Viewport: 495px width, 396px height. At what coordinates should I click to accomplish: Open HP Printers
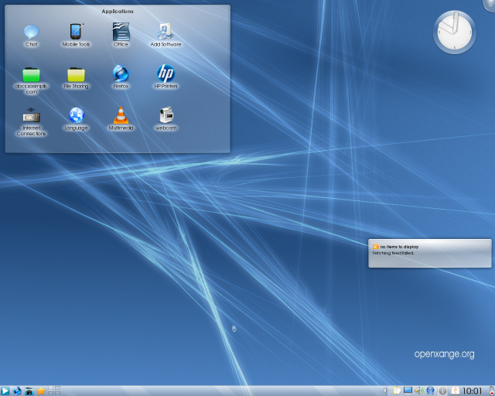pyautogui.click(x=166, y=74)
